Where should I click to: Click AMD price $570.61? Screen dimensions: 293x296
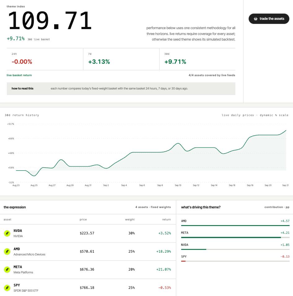[87, 251]
